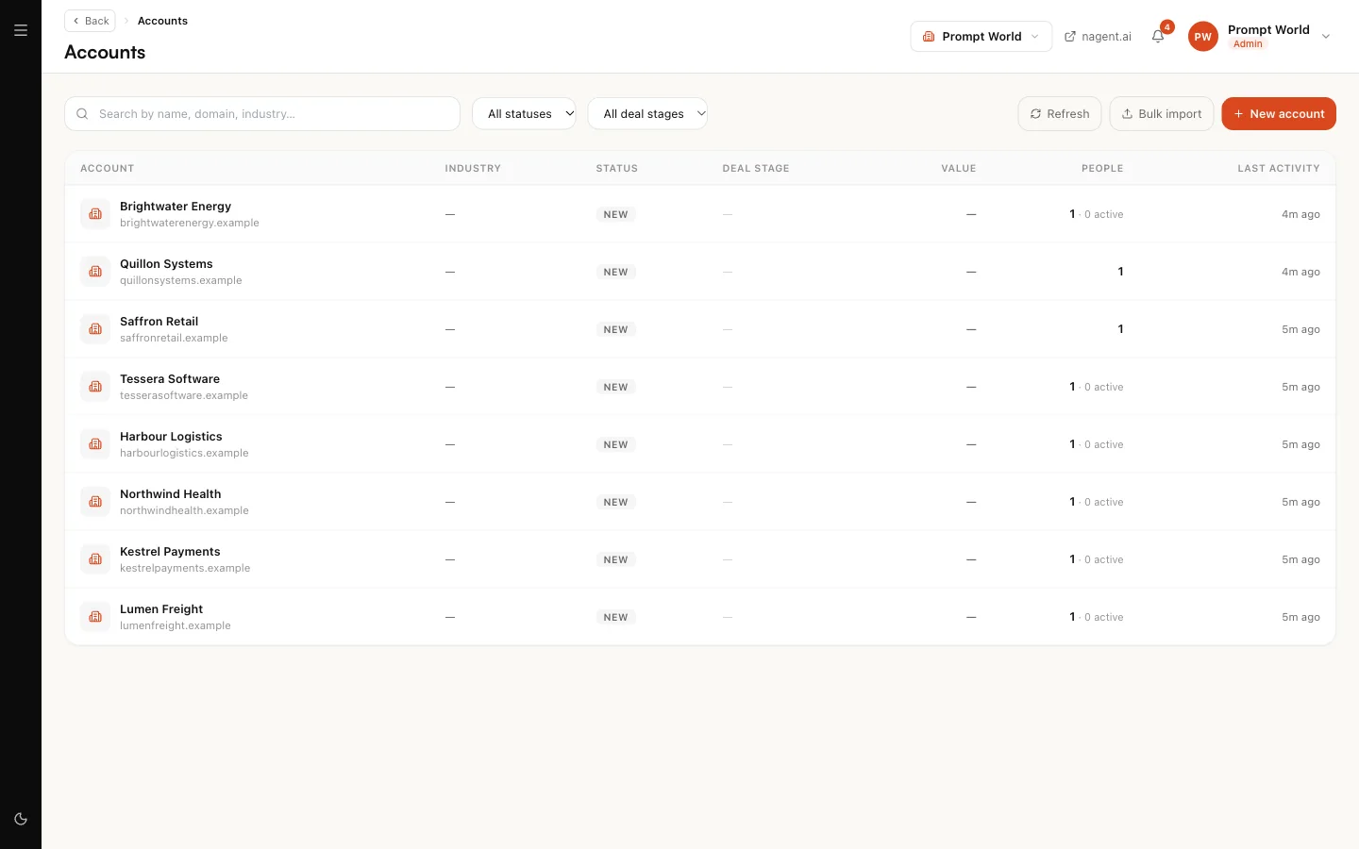Open the Kestrel Payments account name

click(170, 552)
